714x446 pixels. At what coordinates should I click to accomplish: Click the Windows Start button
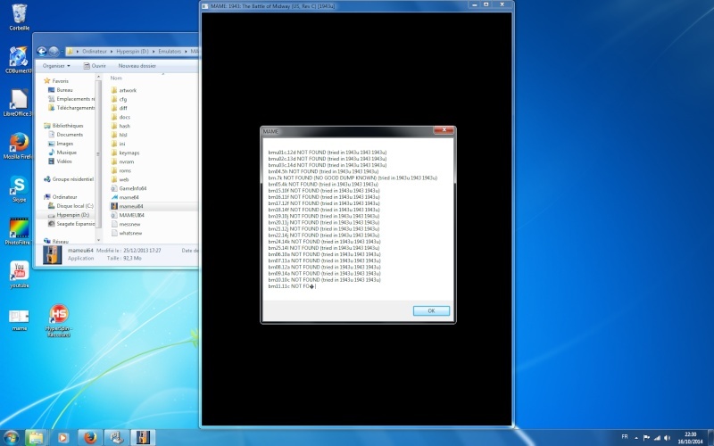tap(11, 438)
